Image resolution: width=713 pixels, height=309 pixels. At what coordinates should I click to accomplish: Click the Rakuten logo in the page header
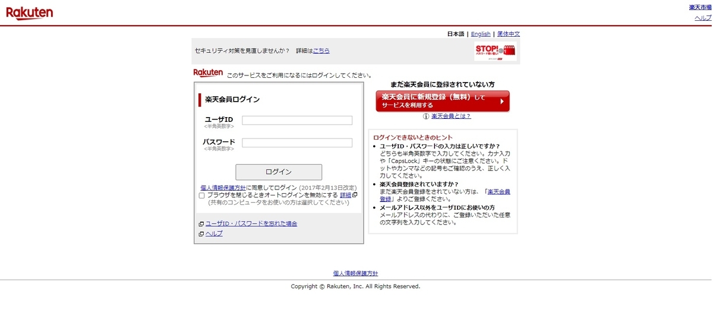coord(29,13)
